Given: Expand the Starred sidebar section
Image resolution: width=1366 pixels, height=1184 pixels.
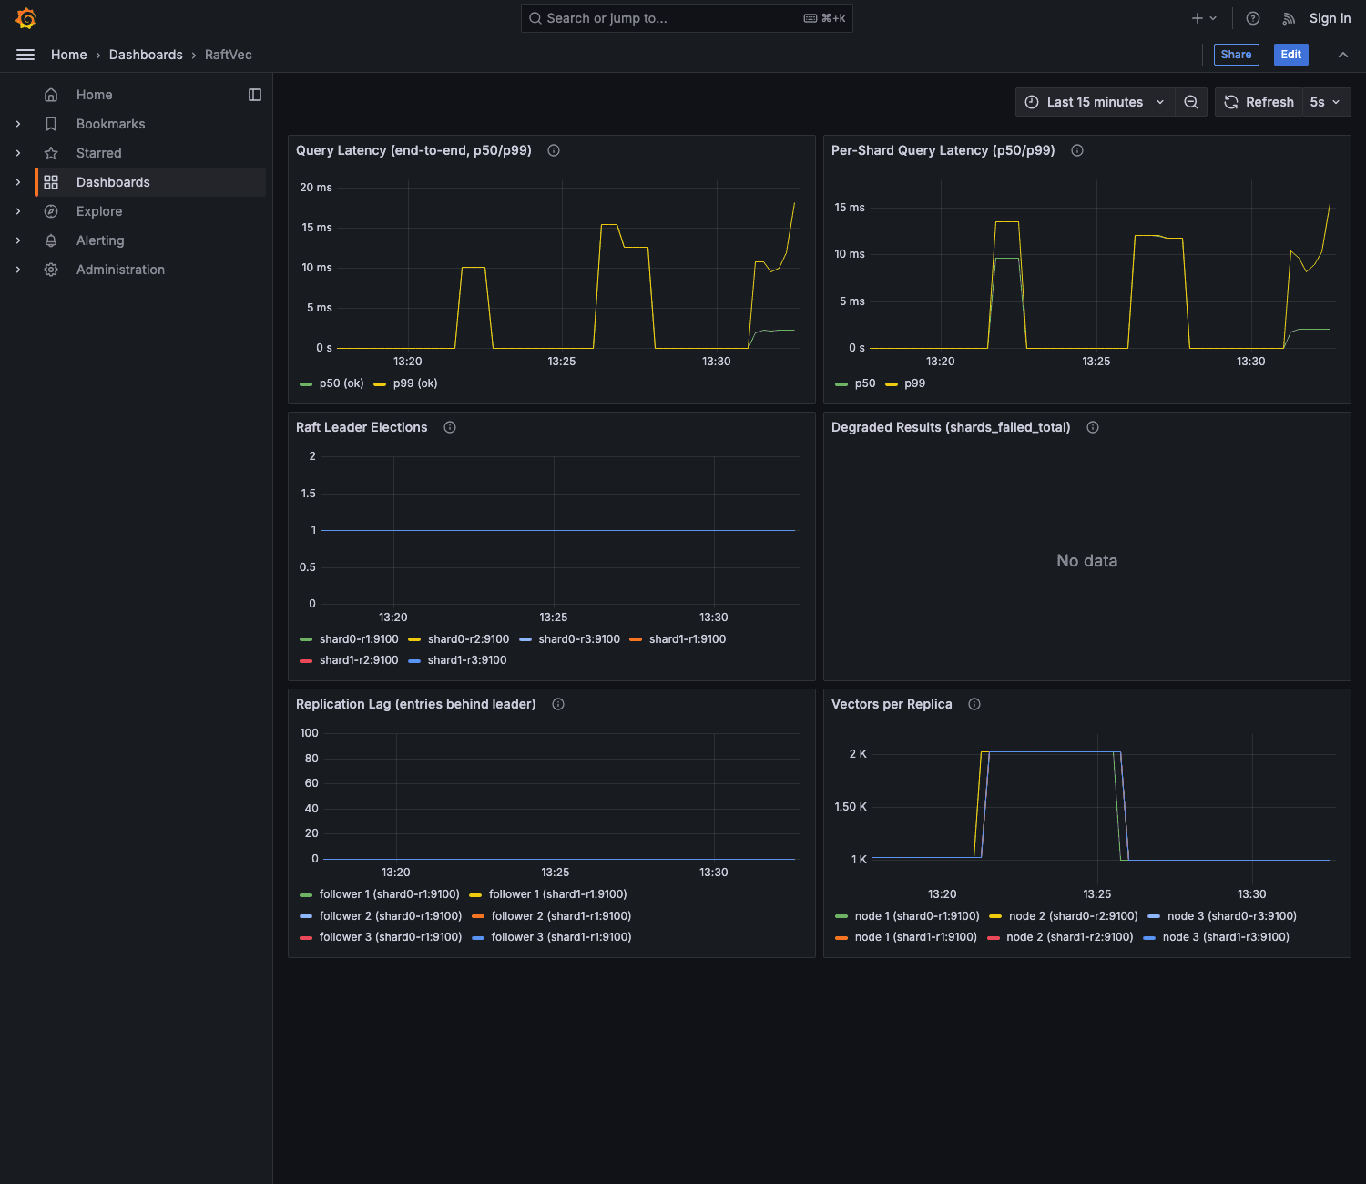Looking at the screenshot, I should pos(18,153).
